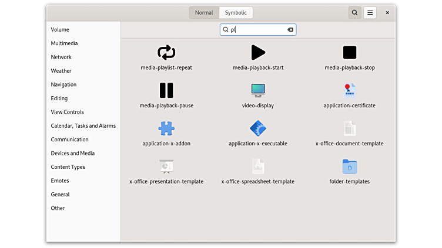This screenshot has height=248, width=442.
Task: Open the x-office-presentation-template icon
Action: pos(166,167)
